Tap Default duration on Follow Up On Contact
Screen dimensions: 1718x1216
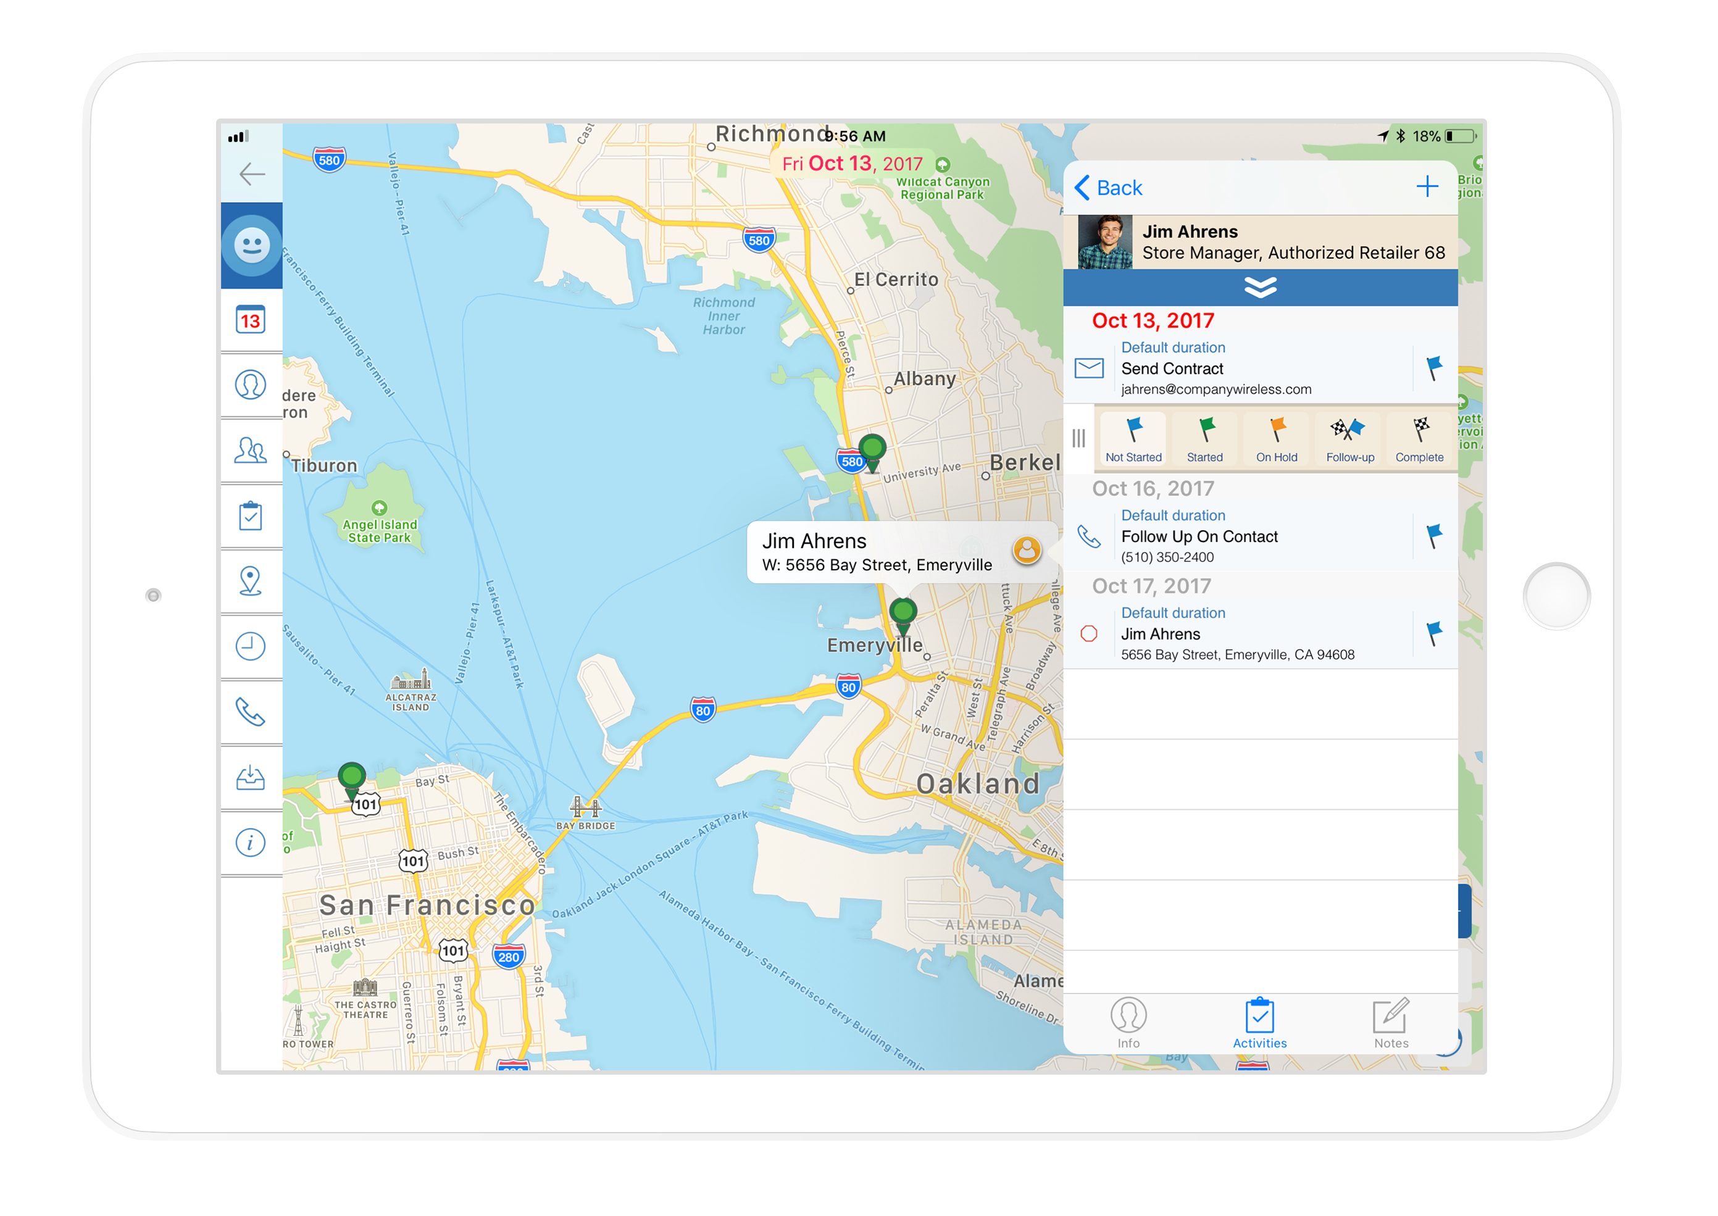tap(1173, 515)
